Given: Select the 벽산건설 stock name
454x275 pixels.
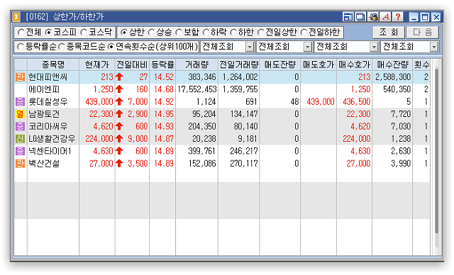Looking at the screenshot, I should click(x=44, y=164).
